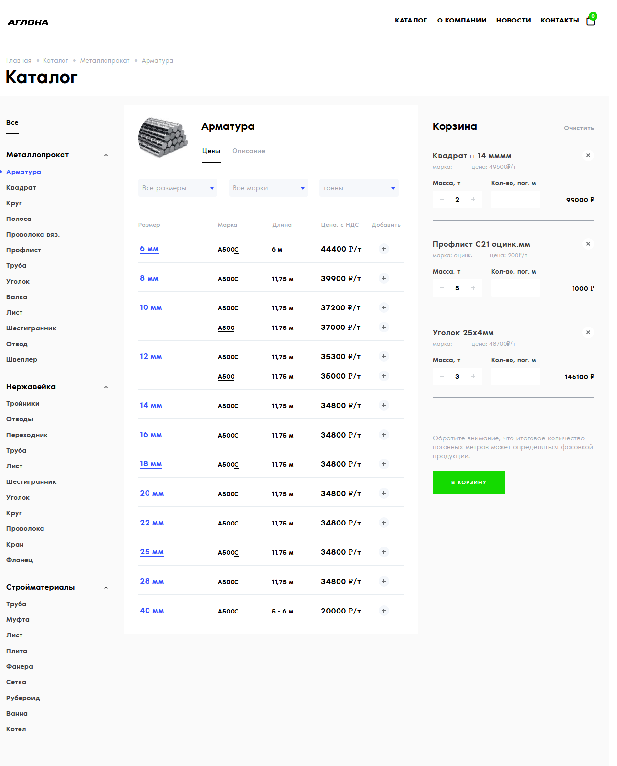The image size is (617, 766).
Task: Decrease mass for Уголок 25х4мм
Action: pos(442,376)
